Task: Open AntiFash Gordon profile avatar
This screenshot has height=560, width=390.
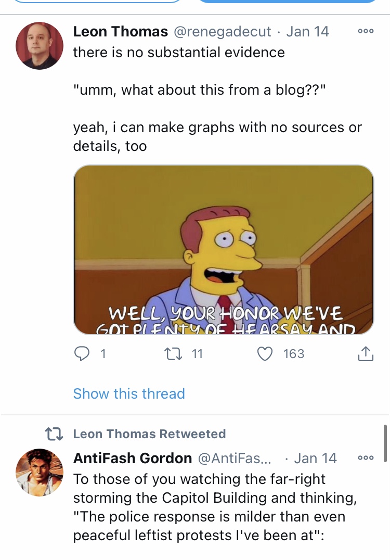Action: [x=39, y=472]
